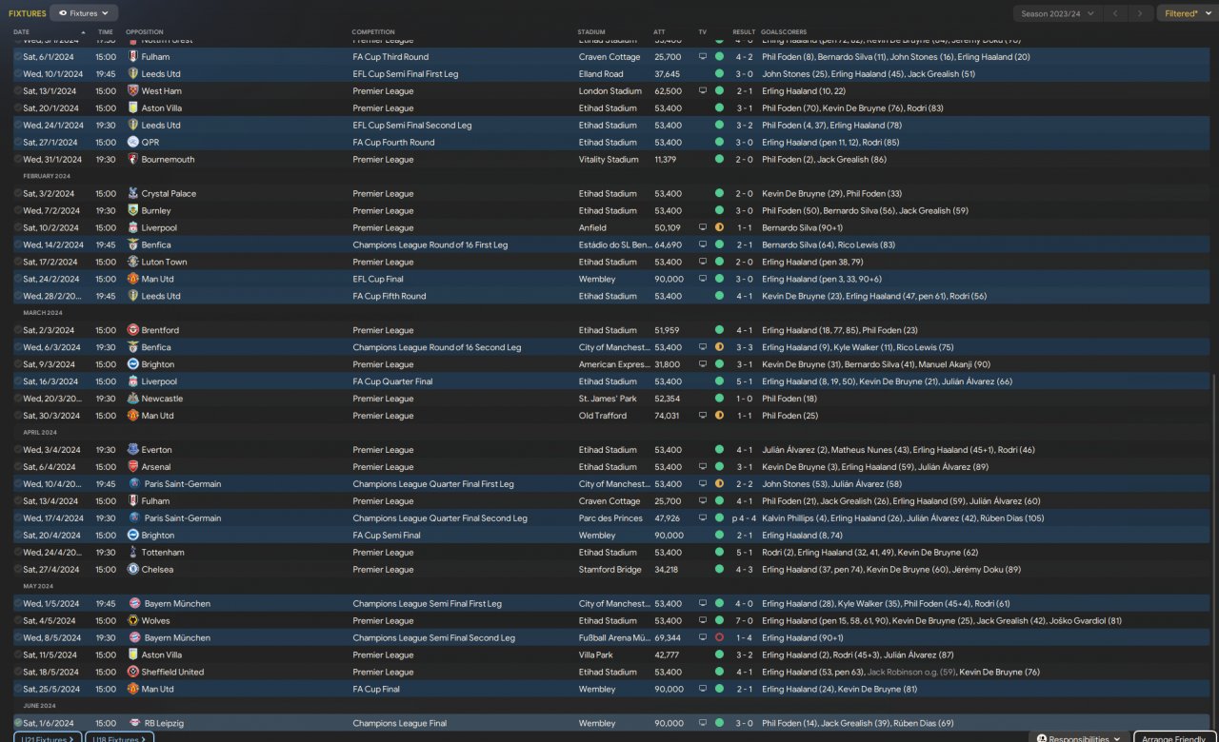Viewport: 1219px width, 742px height.
Task: Expand the Responsibilities menu
Action: click(1079, 738)
